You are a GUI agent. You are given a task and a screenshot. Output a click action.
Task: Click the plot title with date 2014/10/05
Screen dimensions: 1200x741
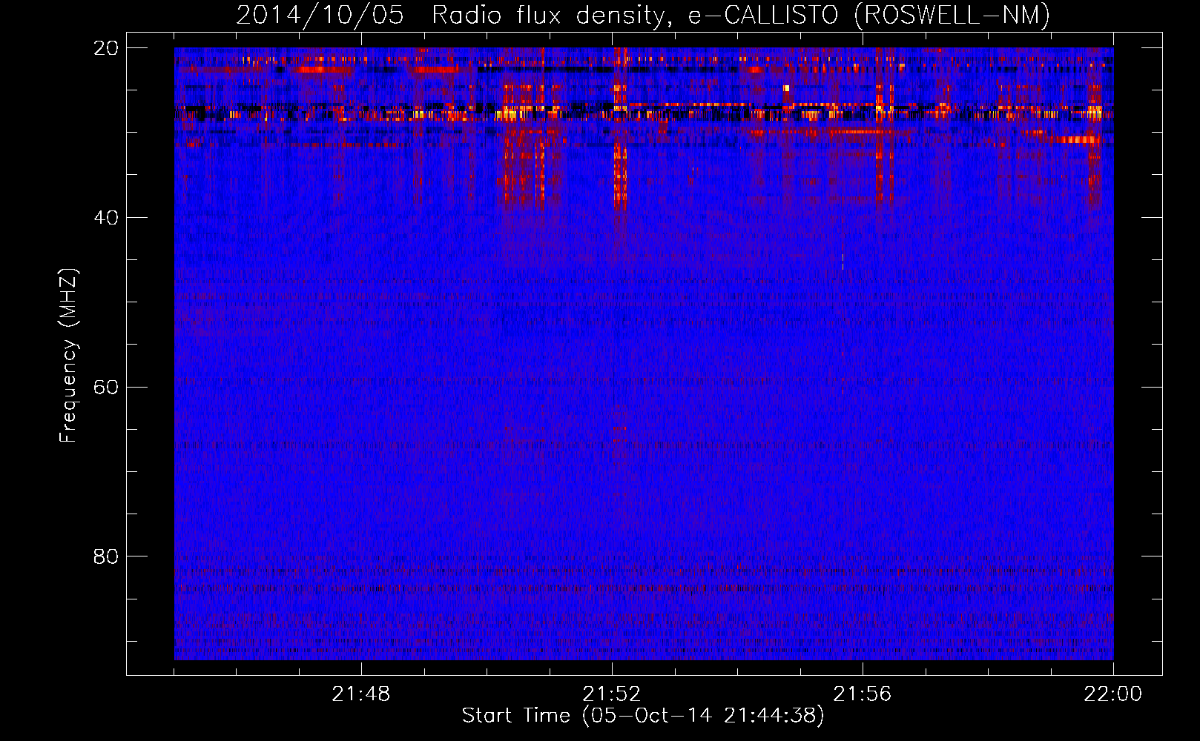pos(643,15)
